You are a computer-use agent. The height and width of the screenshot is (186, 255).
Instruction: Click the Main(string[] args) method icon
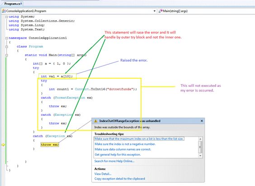(161, 11)
